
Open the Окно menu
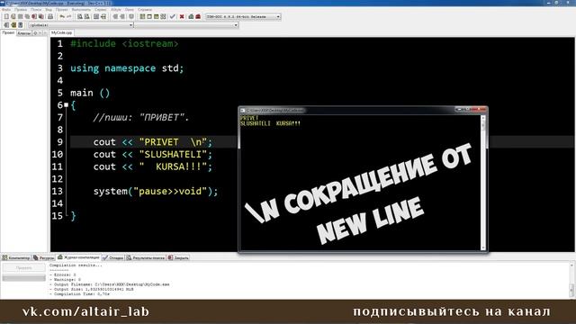[130, 9]
